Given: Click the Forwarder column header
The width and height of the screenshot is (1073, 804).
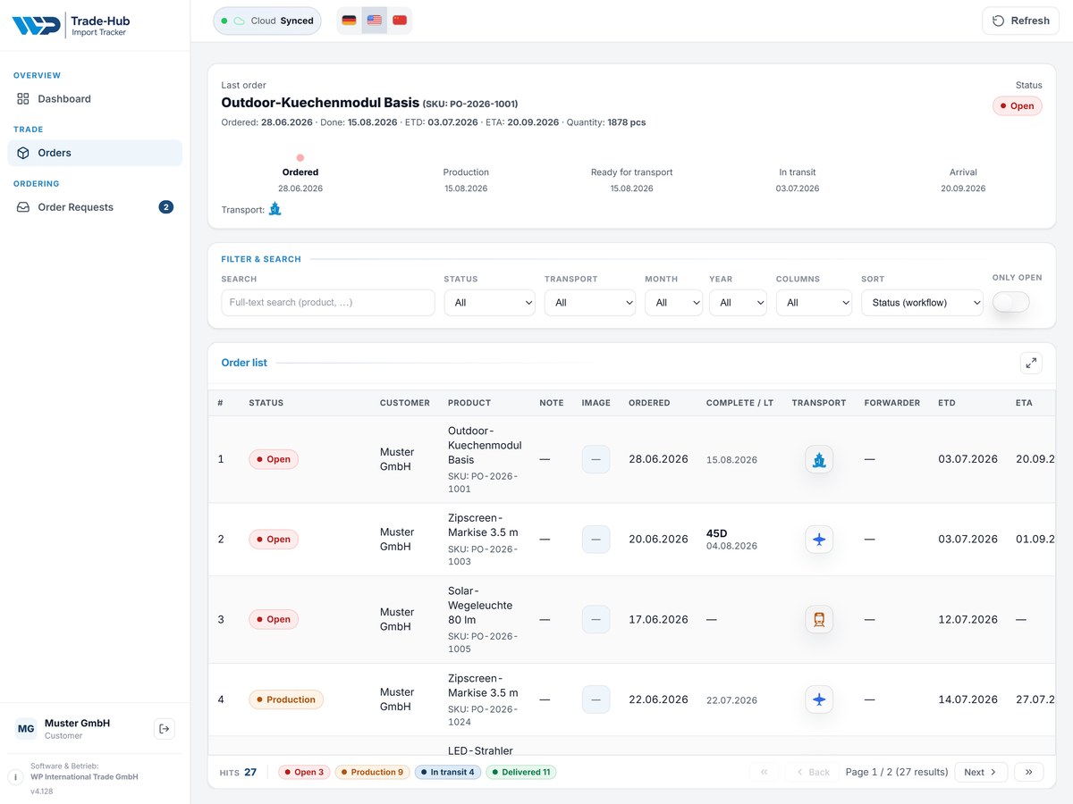Looking at the screenshot, I should pyautogui.click(x=892, y=403).
